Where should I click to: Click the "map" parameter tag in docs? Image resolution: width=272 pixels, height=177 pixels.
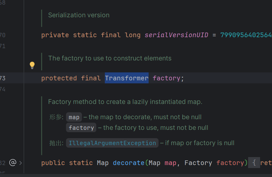(74, 117)
